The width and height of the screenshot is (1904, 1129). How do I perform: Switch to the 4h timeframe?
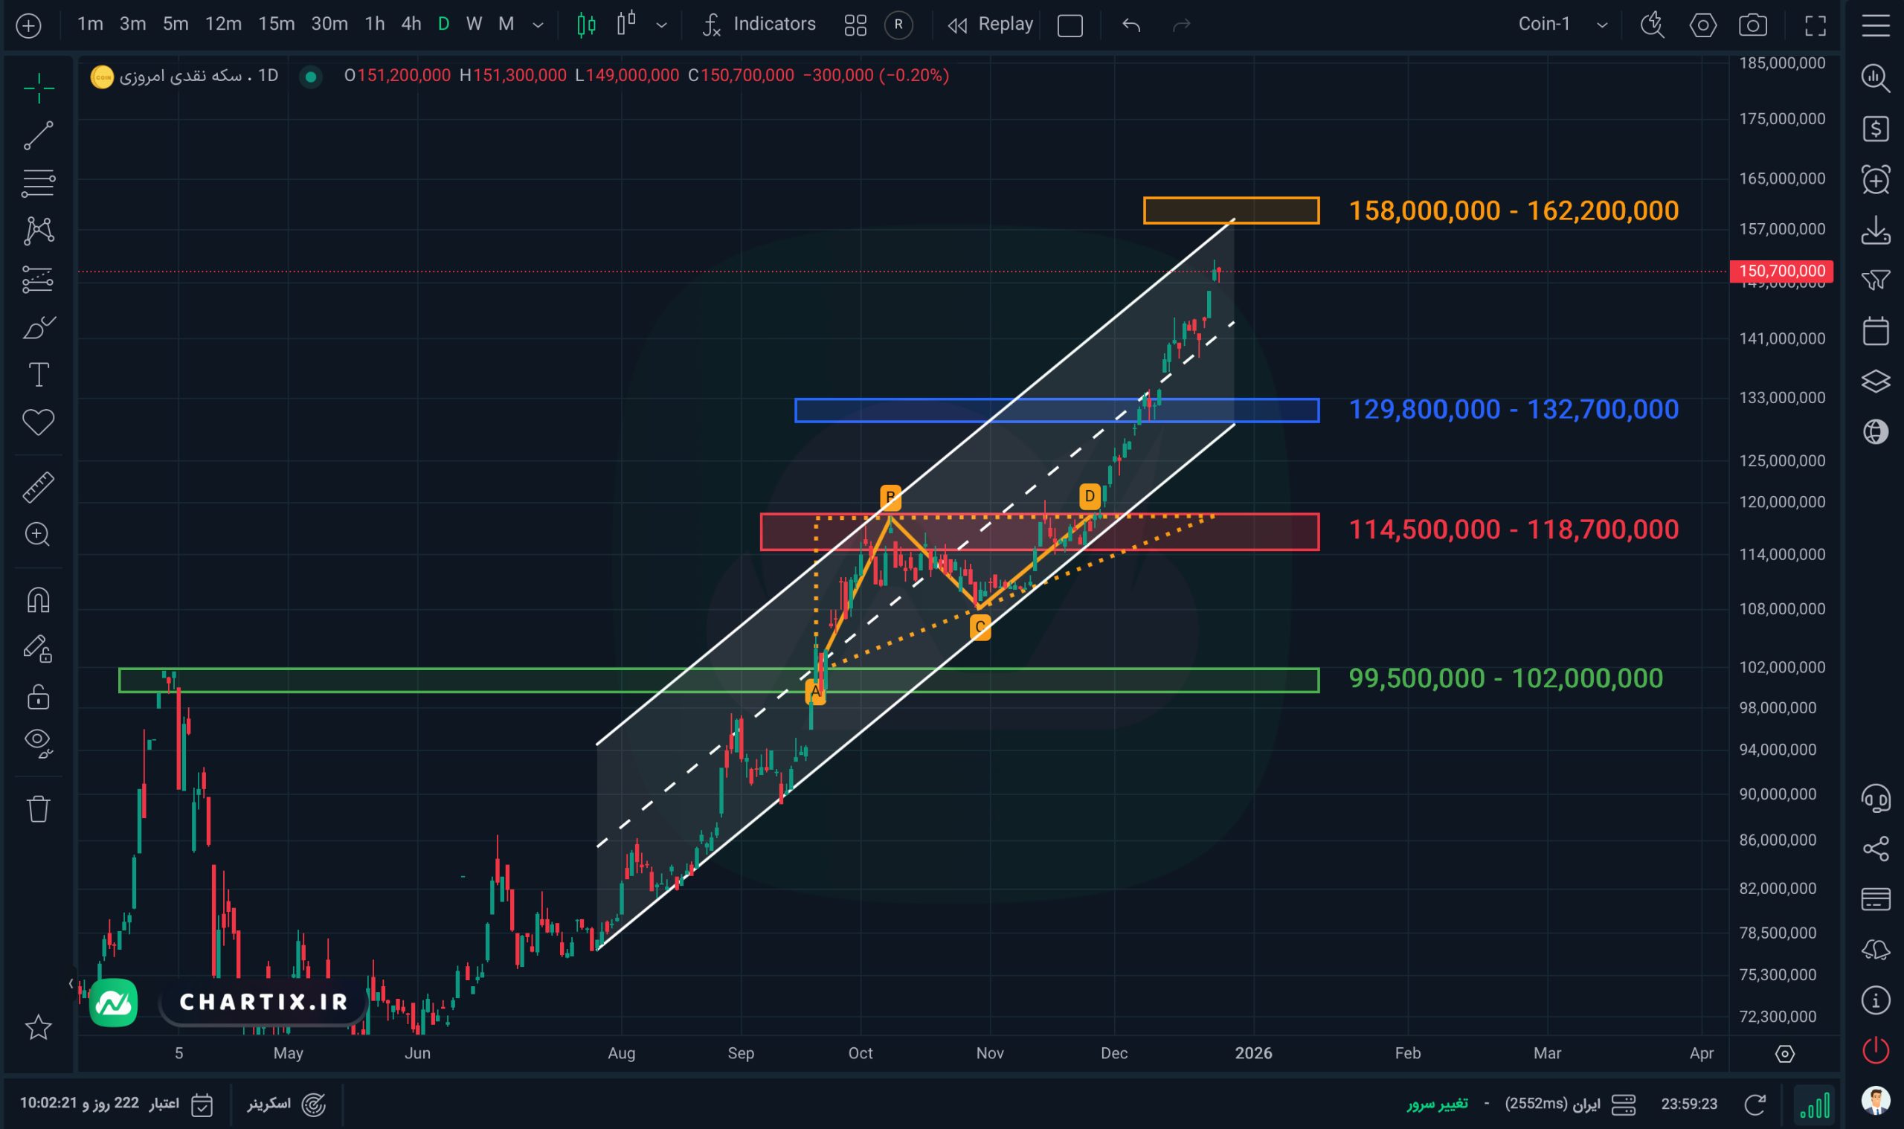(x=411, y=25)
